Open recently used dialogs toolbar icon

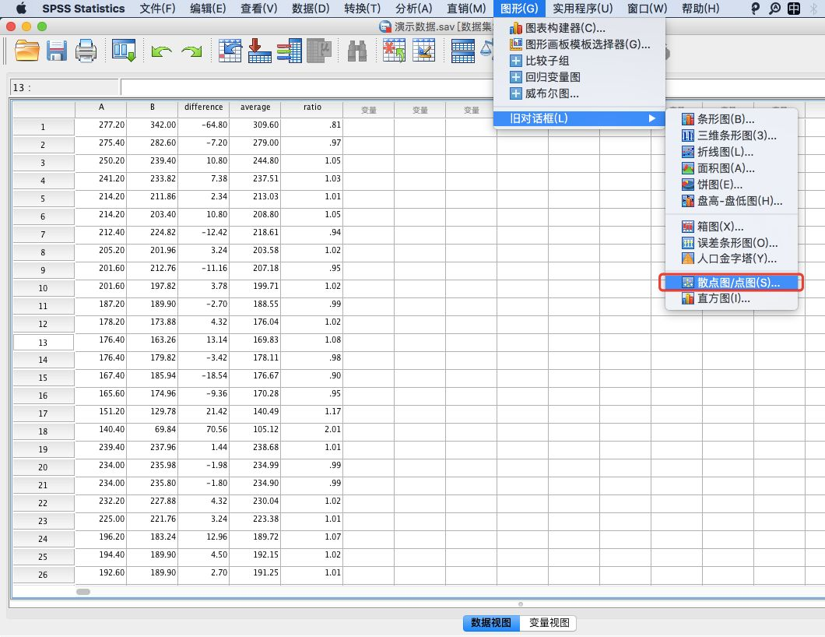pyautogui.click(x=122, y=50)
